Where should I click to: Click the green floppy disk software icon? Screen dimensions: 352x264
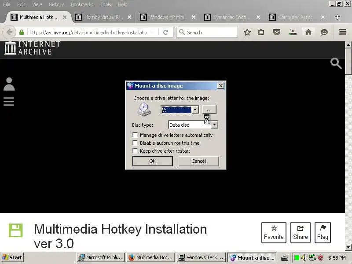tap(16, 230)
